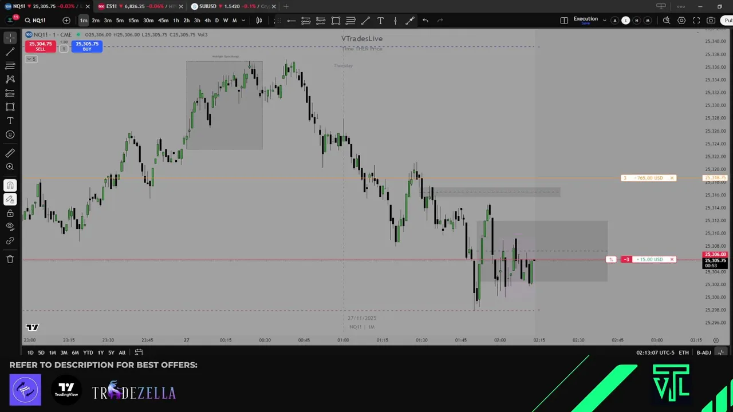733x412 pixels.
Task: Open the forecasting and measurement tools
Action: coord(10,93)
